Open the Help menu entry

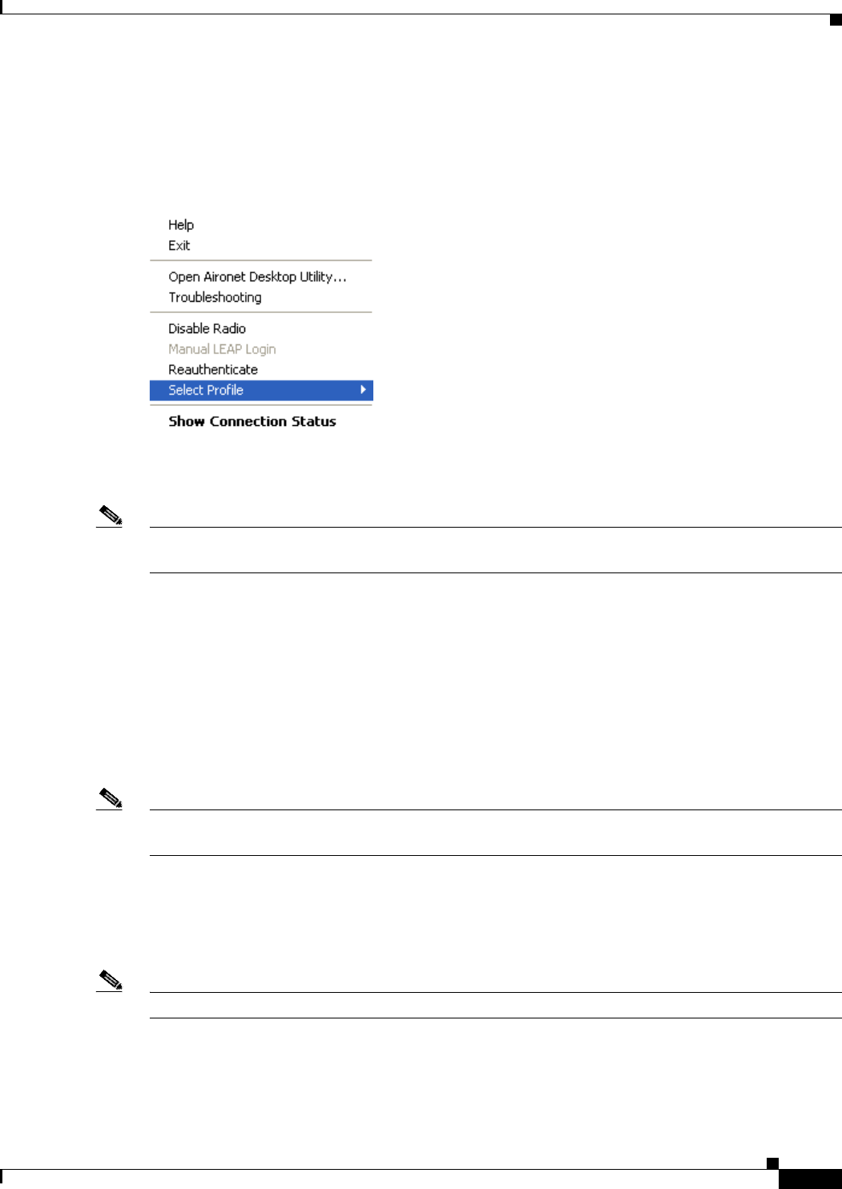click(x=181, y=225)
